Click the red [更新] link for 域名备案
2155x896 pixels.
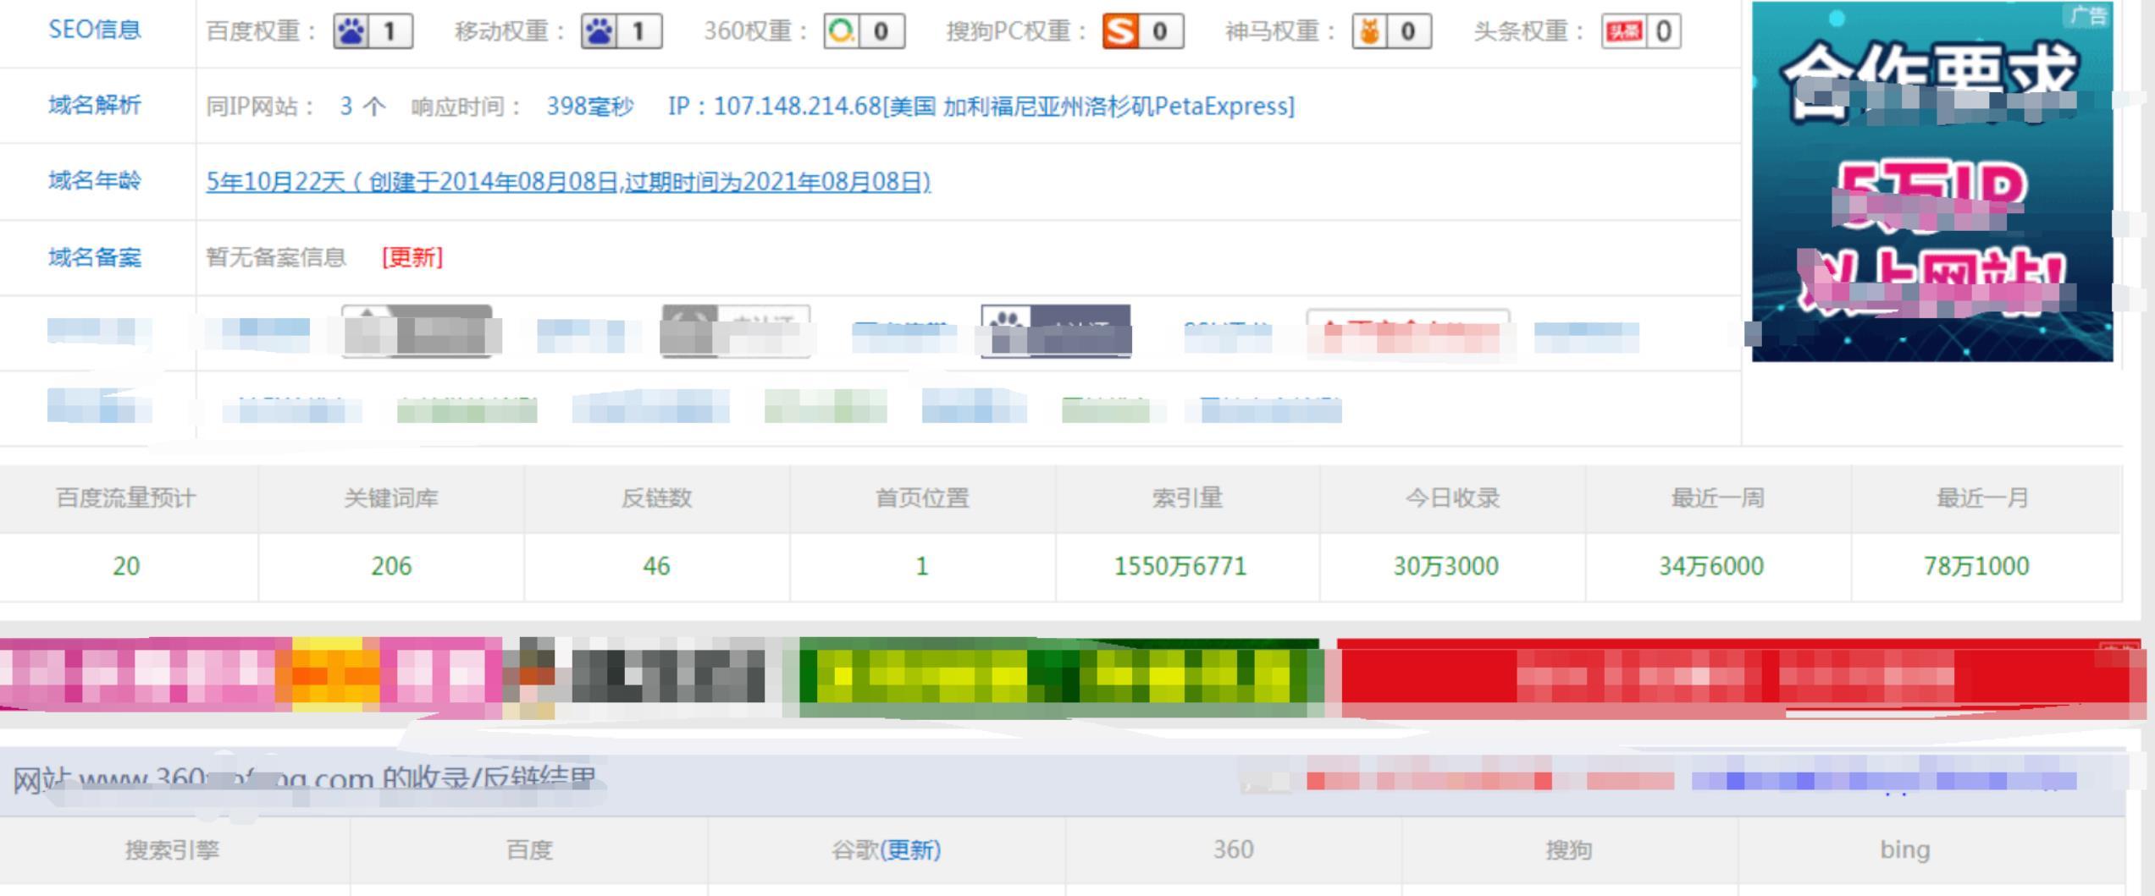click(412, 256)
